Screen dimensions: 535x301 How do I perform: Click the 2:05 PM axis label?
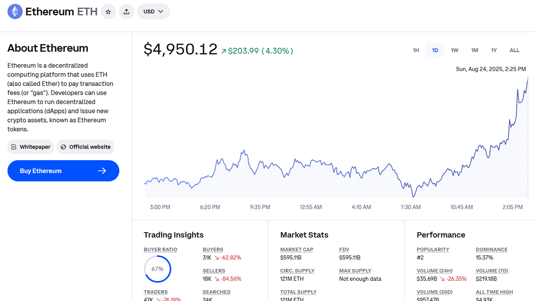(x=512, y=207)
